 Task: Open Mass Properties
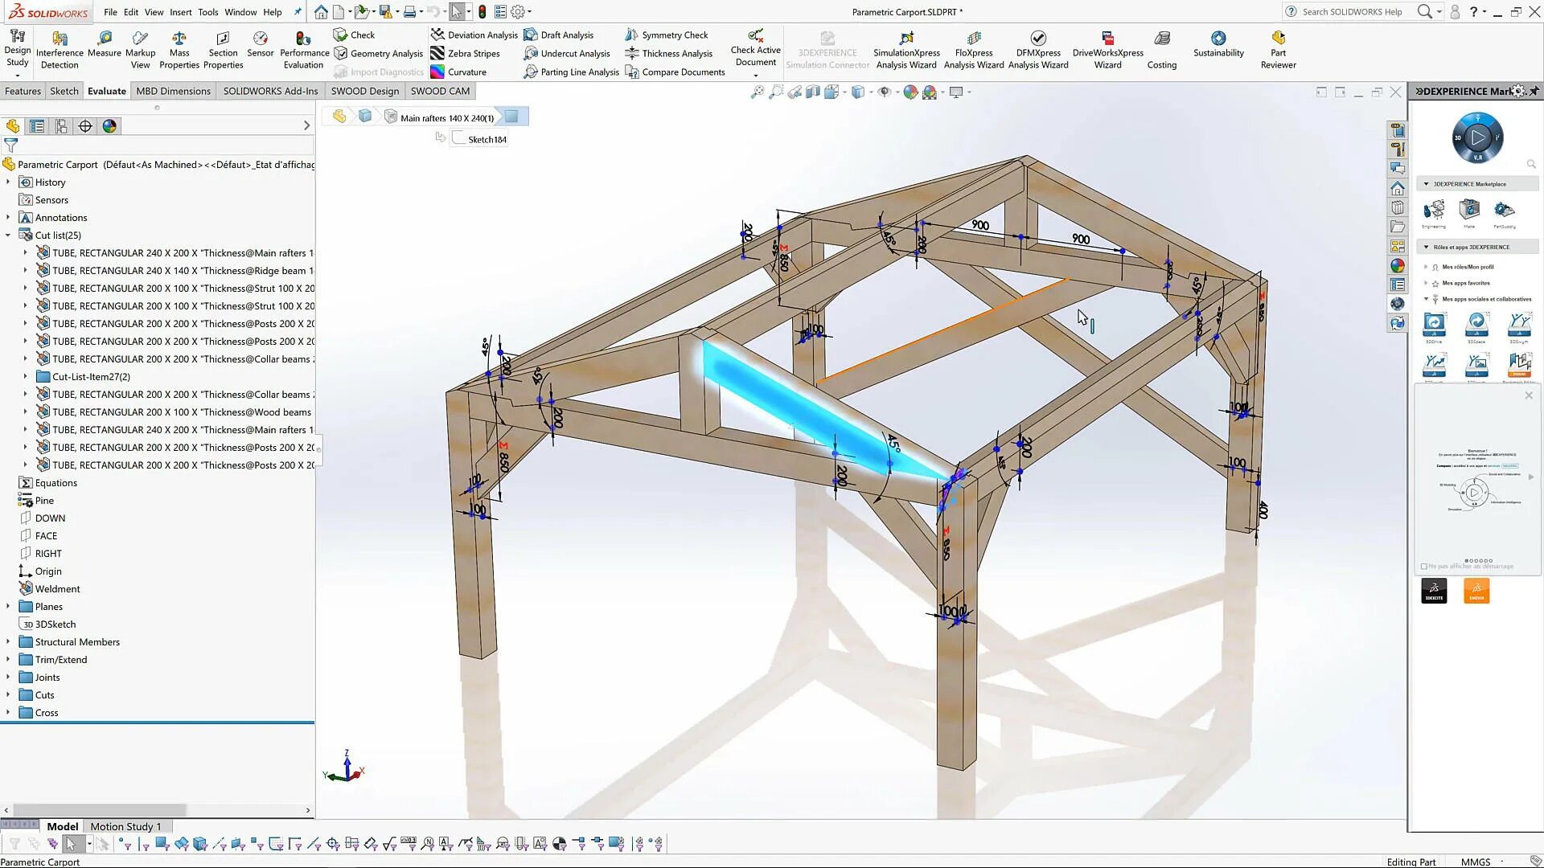pyautogui.click(x=179, y=48)
